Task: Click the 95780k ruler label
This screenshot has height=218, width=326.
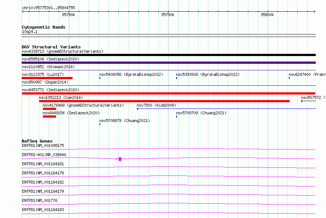Action: [x=68, y=15]
